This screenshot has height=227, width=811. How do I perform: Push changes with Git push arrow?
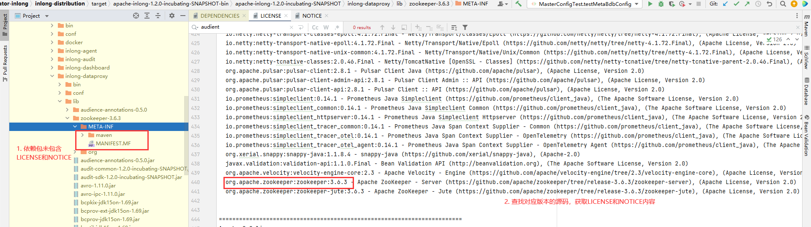coord(747,4)
